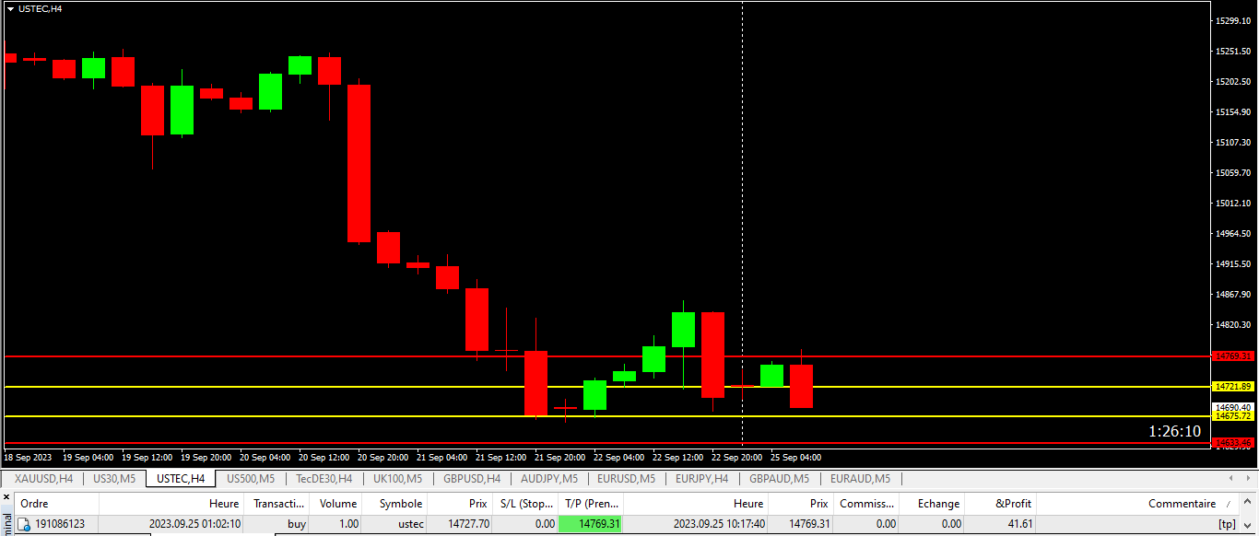Click the volume value 1.00
The height and width of the screenshot is (536, 1259).
point(348,524)
